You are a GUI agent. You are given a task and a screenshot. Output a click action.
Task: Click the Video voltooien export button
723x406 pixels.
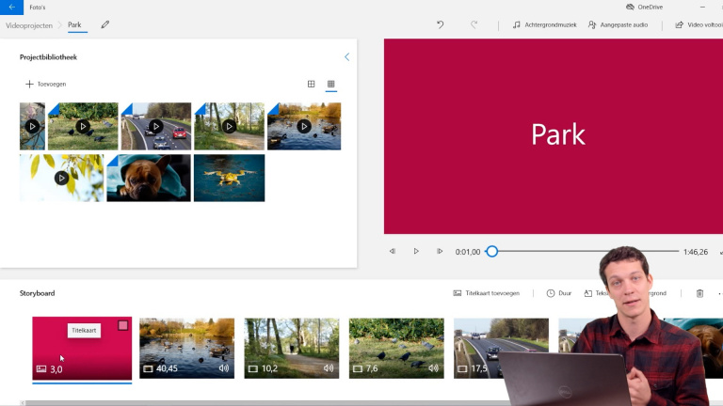698,25
